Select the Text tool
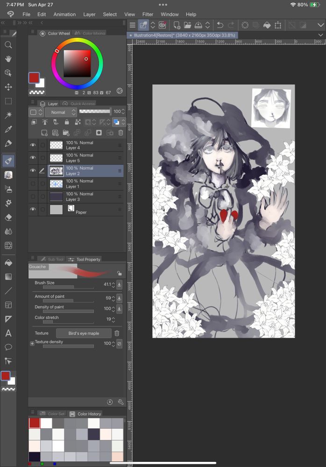326x467 pixels. (x=8, y=333)
